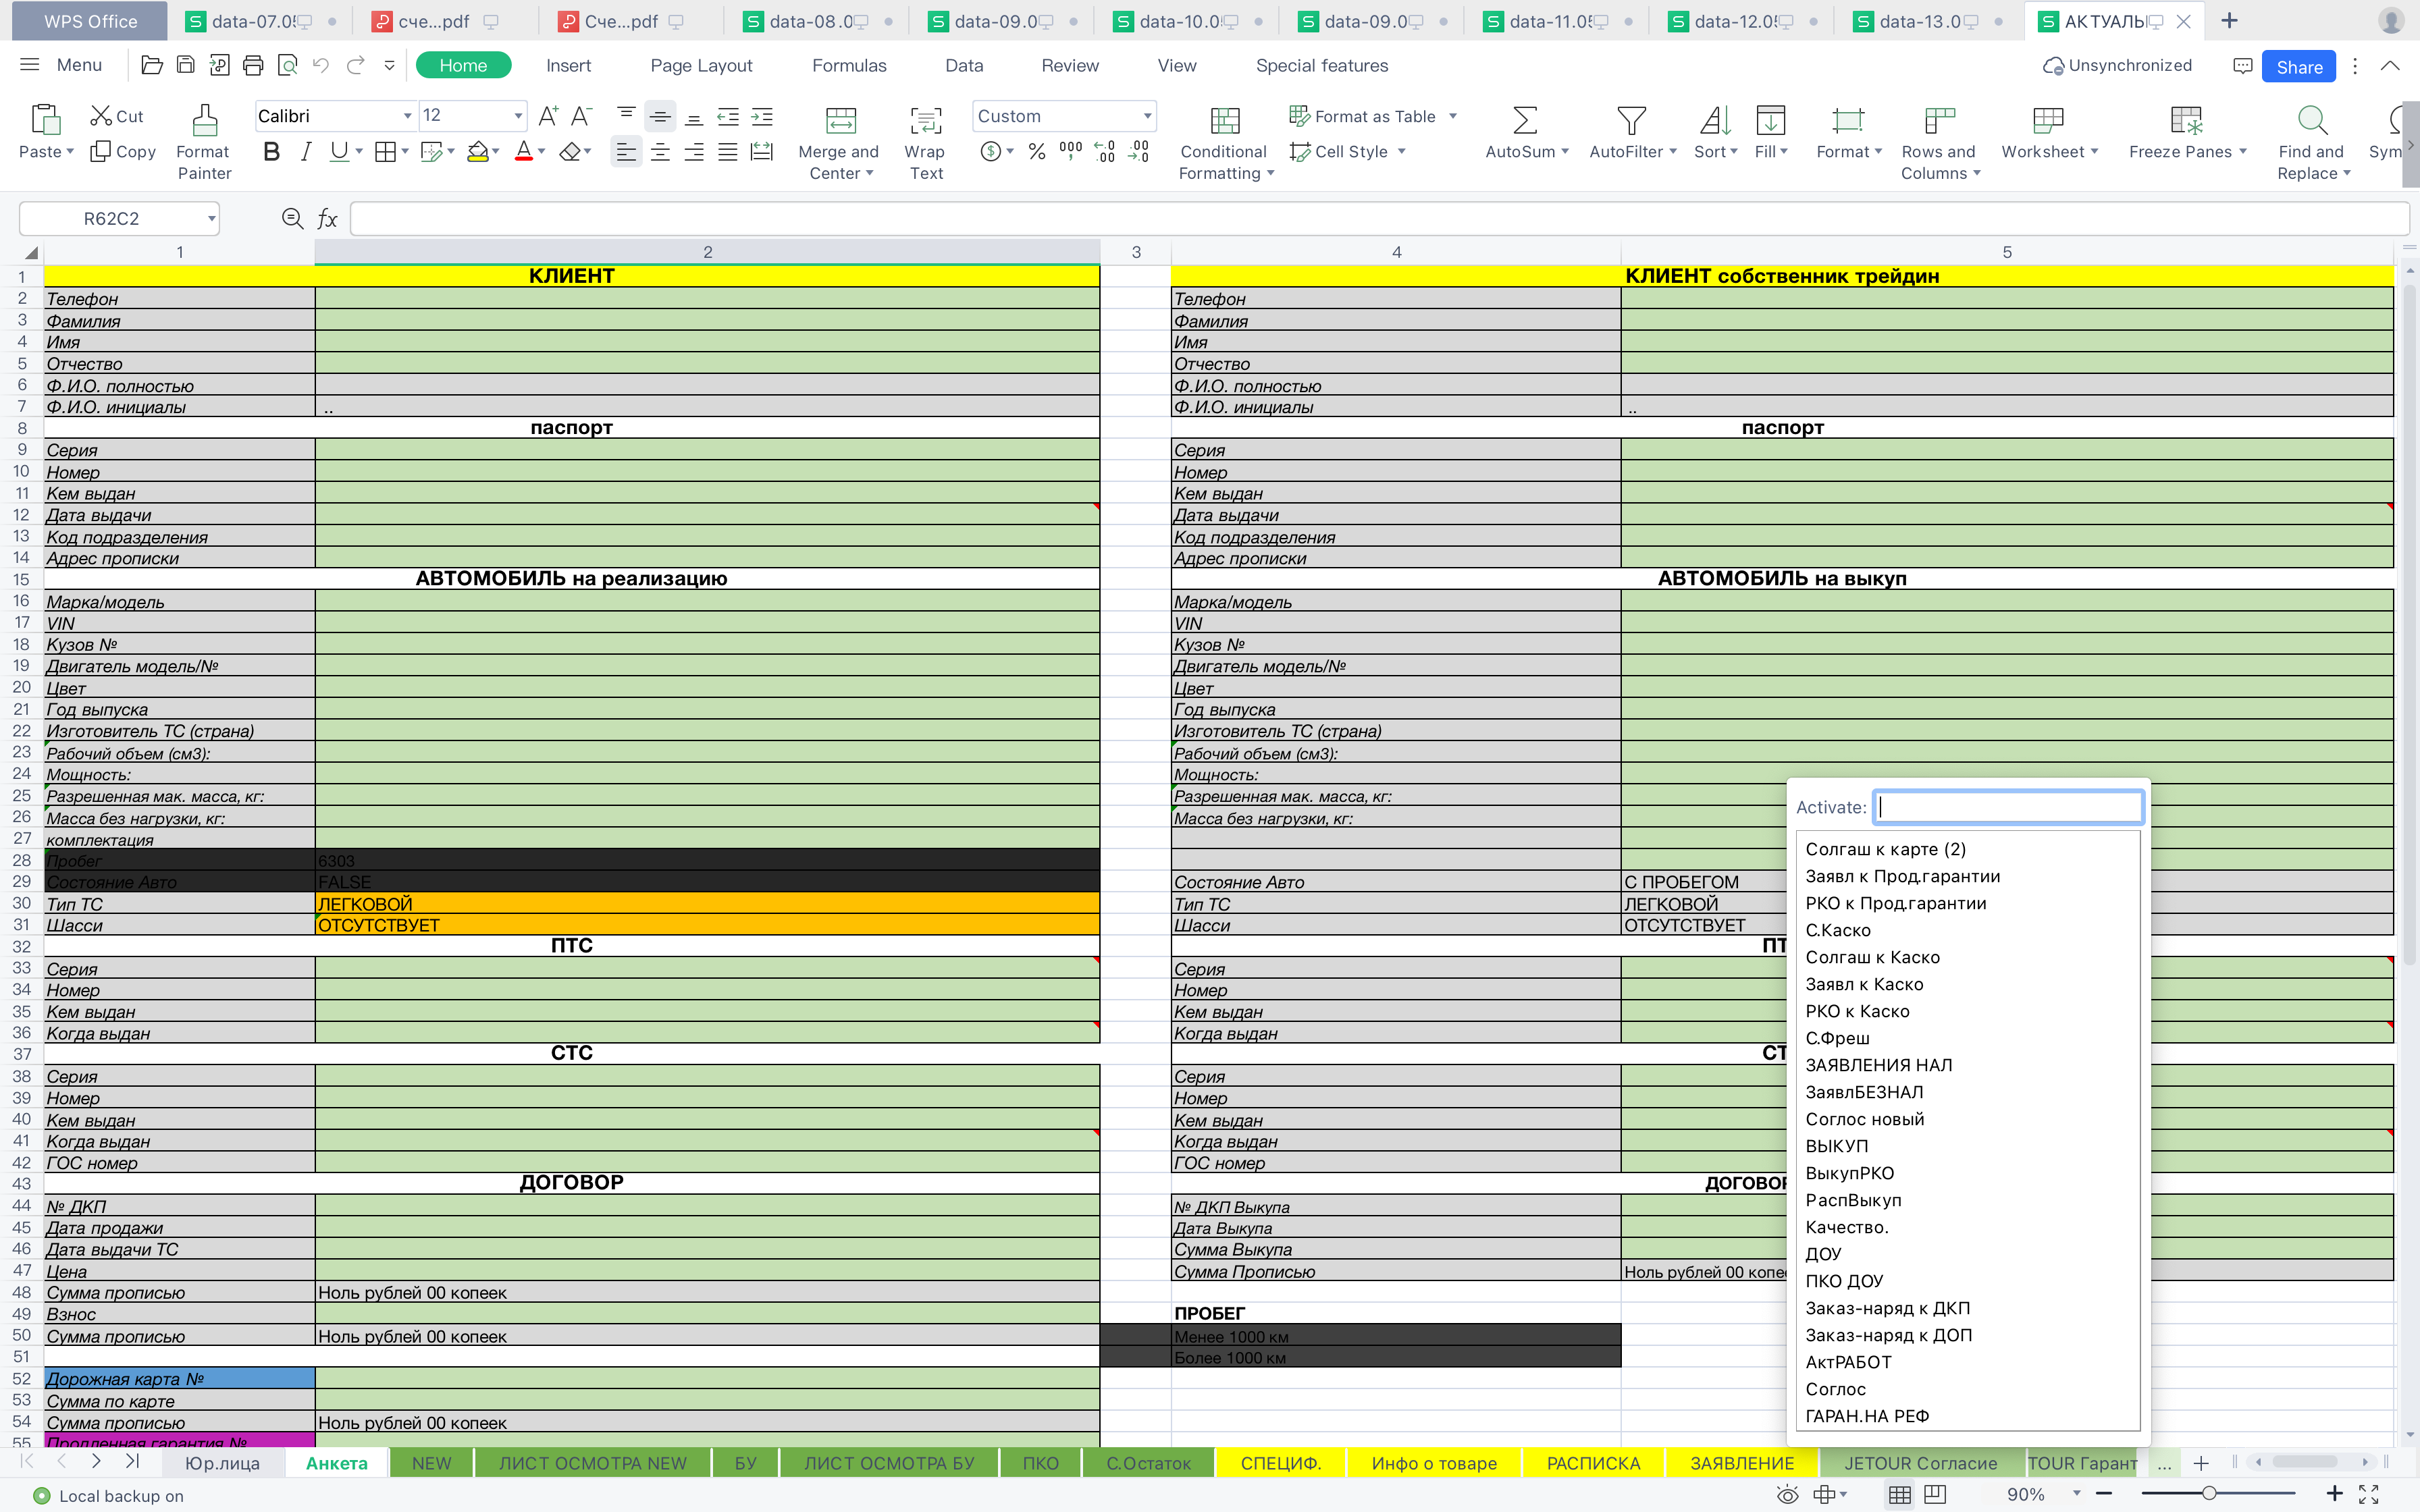Switch to the ЛИСТ ОСМОТРА NEW sheet tab
Screen dimensions: 2420x1512
[593, 1463]
